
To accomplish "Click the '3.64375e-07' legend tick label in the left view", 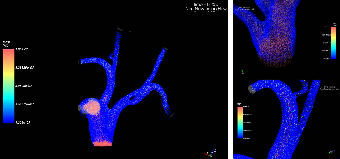I will tap(24, 104).
